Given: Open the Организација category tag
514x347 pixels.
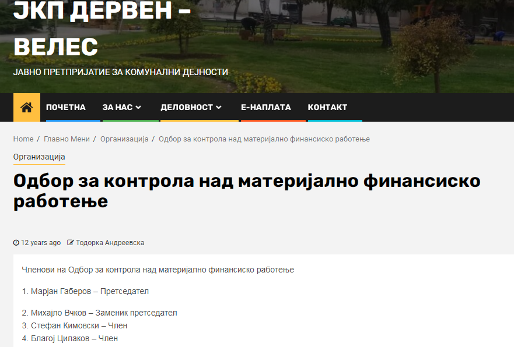Looking at the screenshot, I should click(x=39, y=157).
